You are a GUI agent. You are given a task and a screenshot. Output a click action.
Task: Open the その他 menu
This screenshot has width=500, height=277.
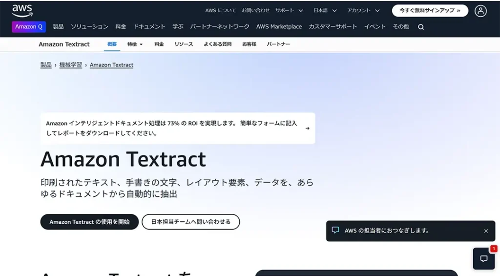[x=401, y=27]
